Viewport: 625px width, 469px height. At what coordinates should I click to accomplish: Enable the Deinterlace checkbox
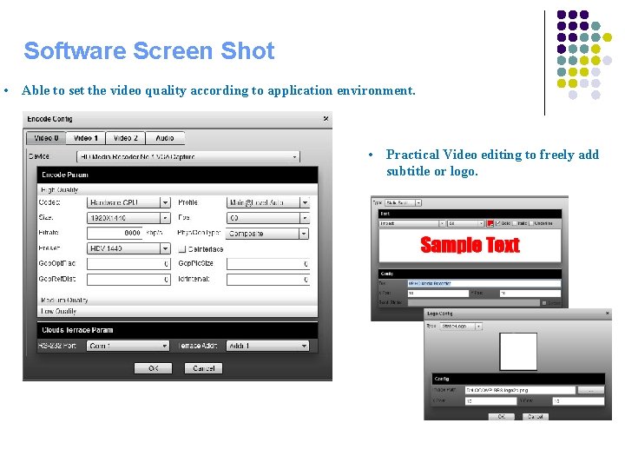click(182, 249)
